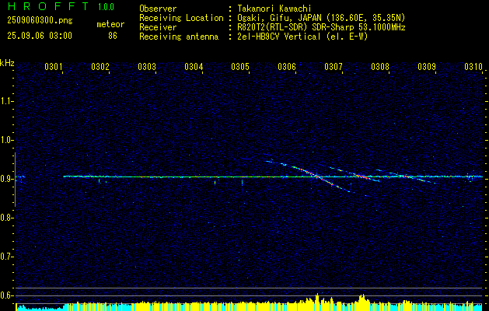489x311 pixels.
Task: Click the 0306 time marker
Action: [287, 66]
